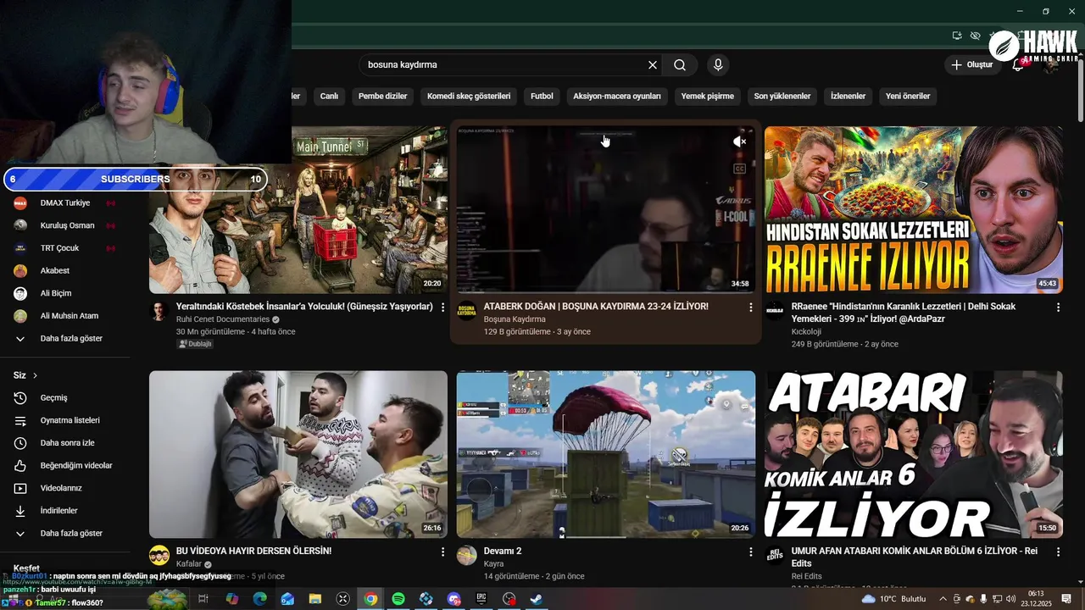Select the Yeni öneriler chip
The height and width of the screenshot is (610, 1085).
point(908,97)
